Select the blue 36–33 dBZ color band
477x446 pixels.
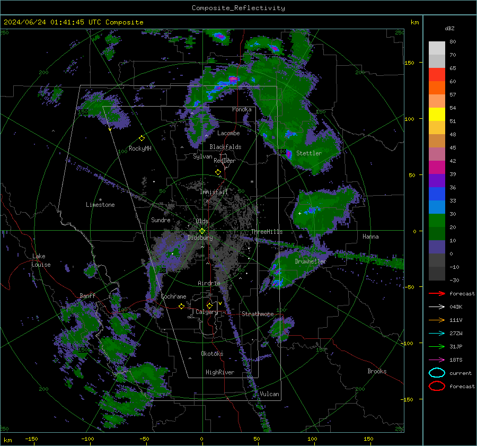(x=437, y=194)
